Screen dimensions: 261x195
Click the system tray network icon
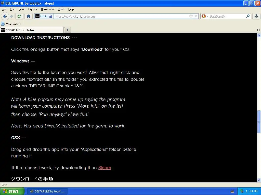tap(242, 191)
